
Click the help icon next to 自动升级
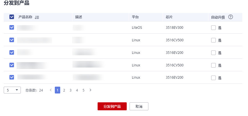[231, 17]
